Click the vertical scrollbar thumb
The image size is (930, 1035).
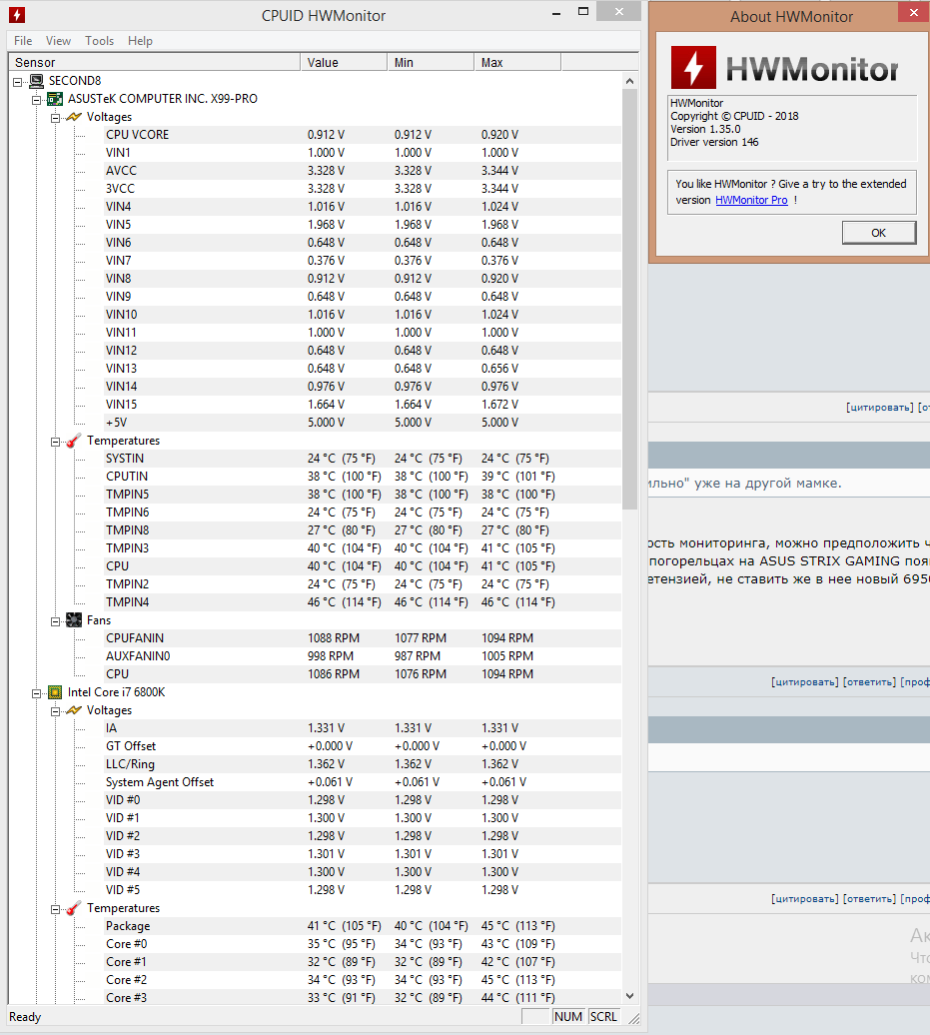(629, 300)
